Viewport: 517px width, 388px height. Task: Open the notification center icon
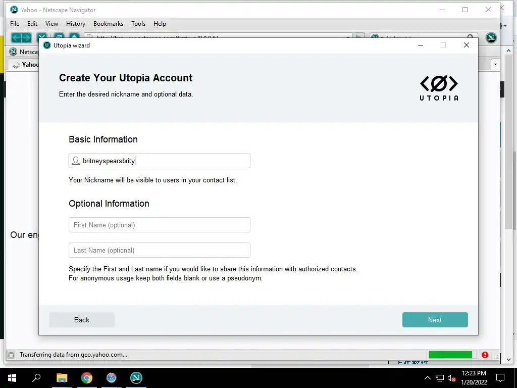click(x=500, y=378)
